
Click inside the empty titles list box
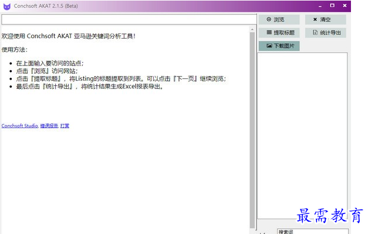pyautogui.click(x=302, y=136)
